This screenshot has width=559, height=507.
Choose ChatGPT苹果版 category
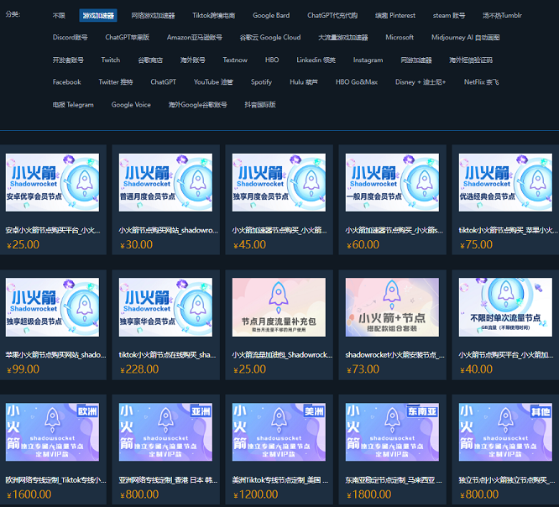coord(127,37)
